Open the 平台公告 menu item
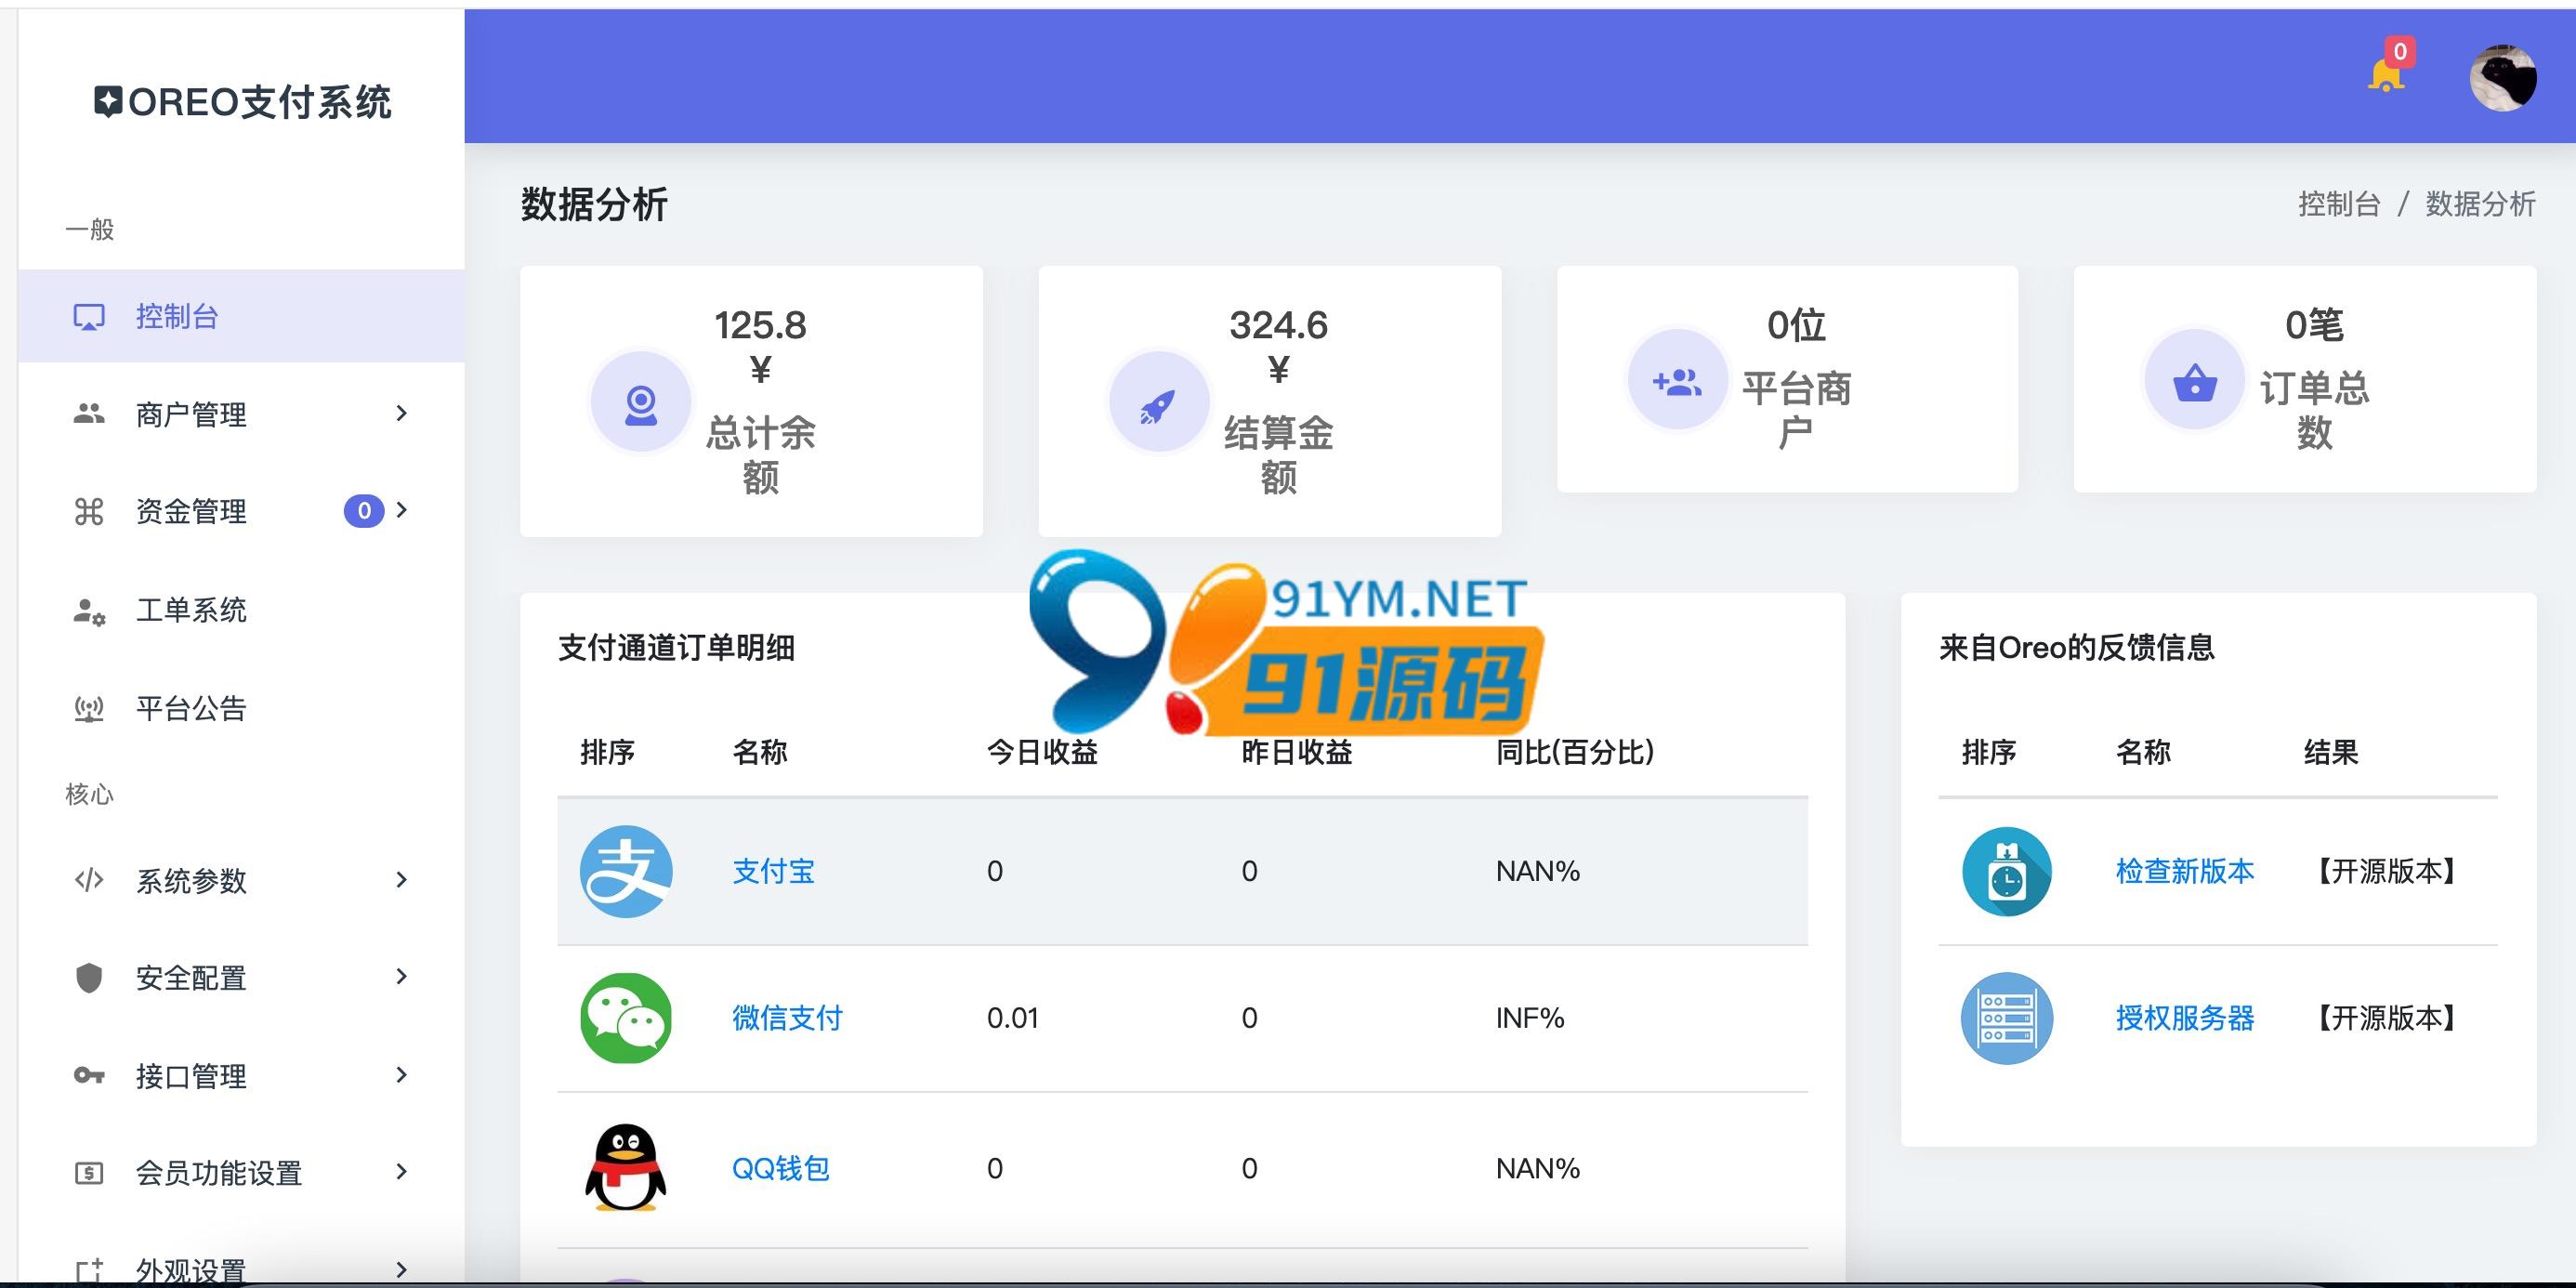This screenshot has width=2576, height=1288. coord(241,709)
